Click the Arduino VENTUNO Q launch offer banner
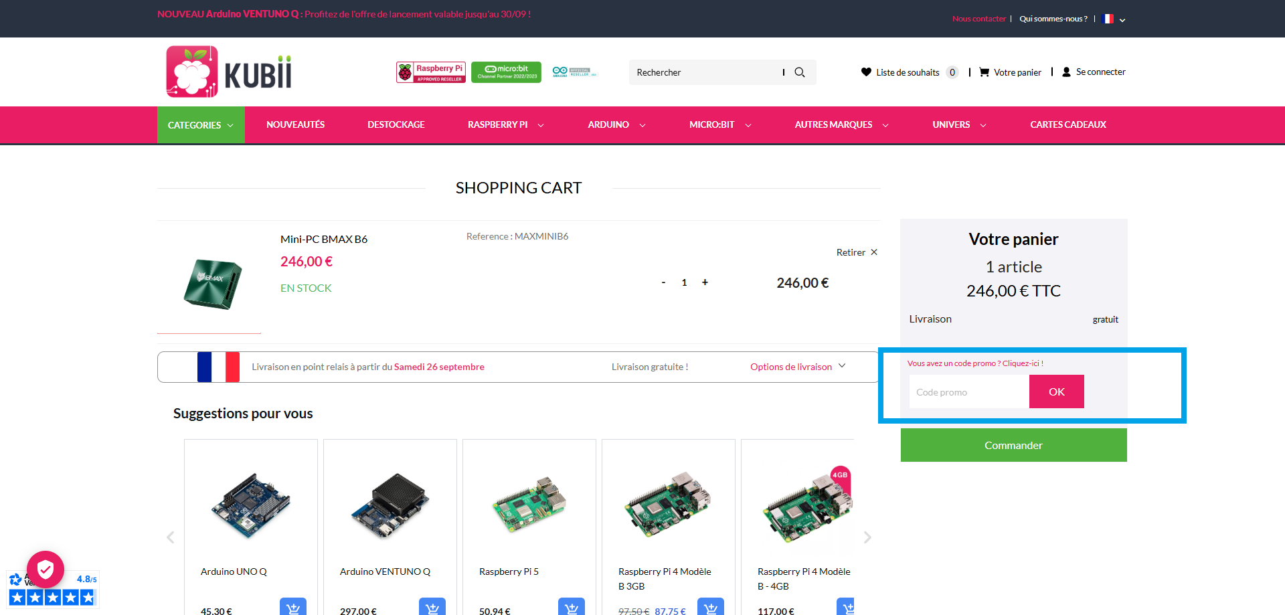Screen dimensions: 1285x615 344,14
